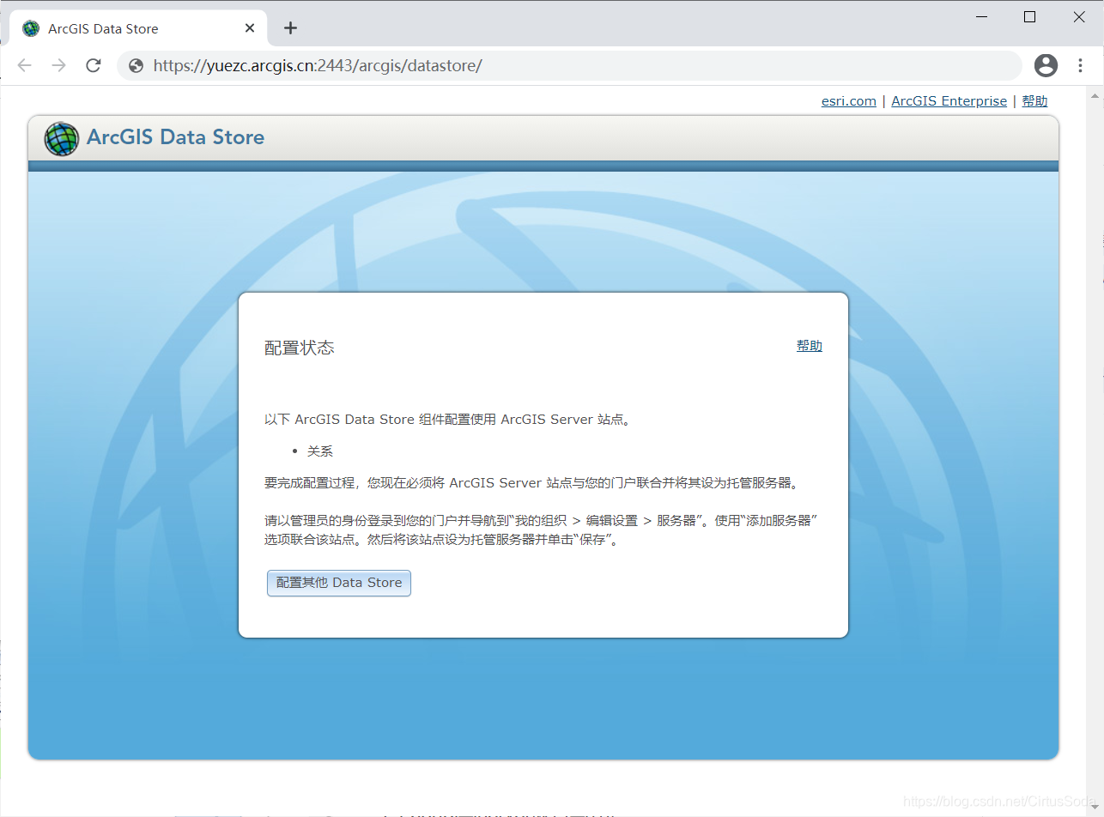Open the Chrome profile avatar icon
Image resolution: width=1104 pixels, height=817 pixels.
pos(1046,65)
